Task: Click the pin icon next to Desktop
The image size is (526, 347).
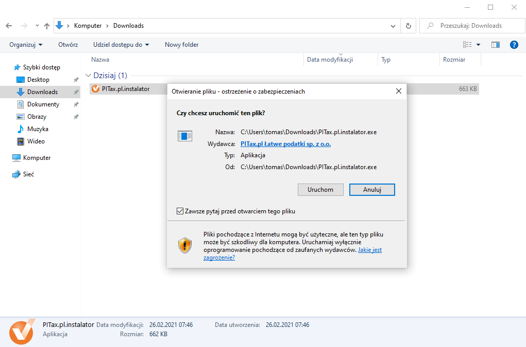Action: point(76,80)
